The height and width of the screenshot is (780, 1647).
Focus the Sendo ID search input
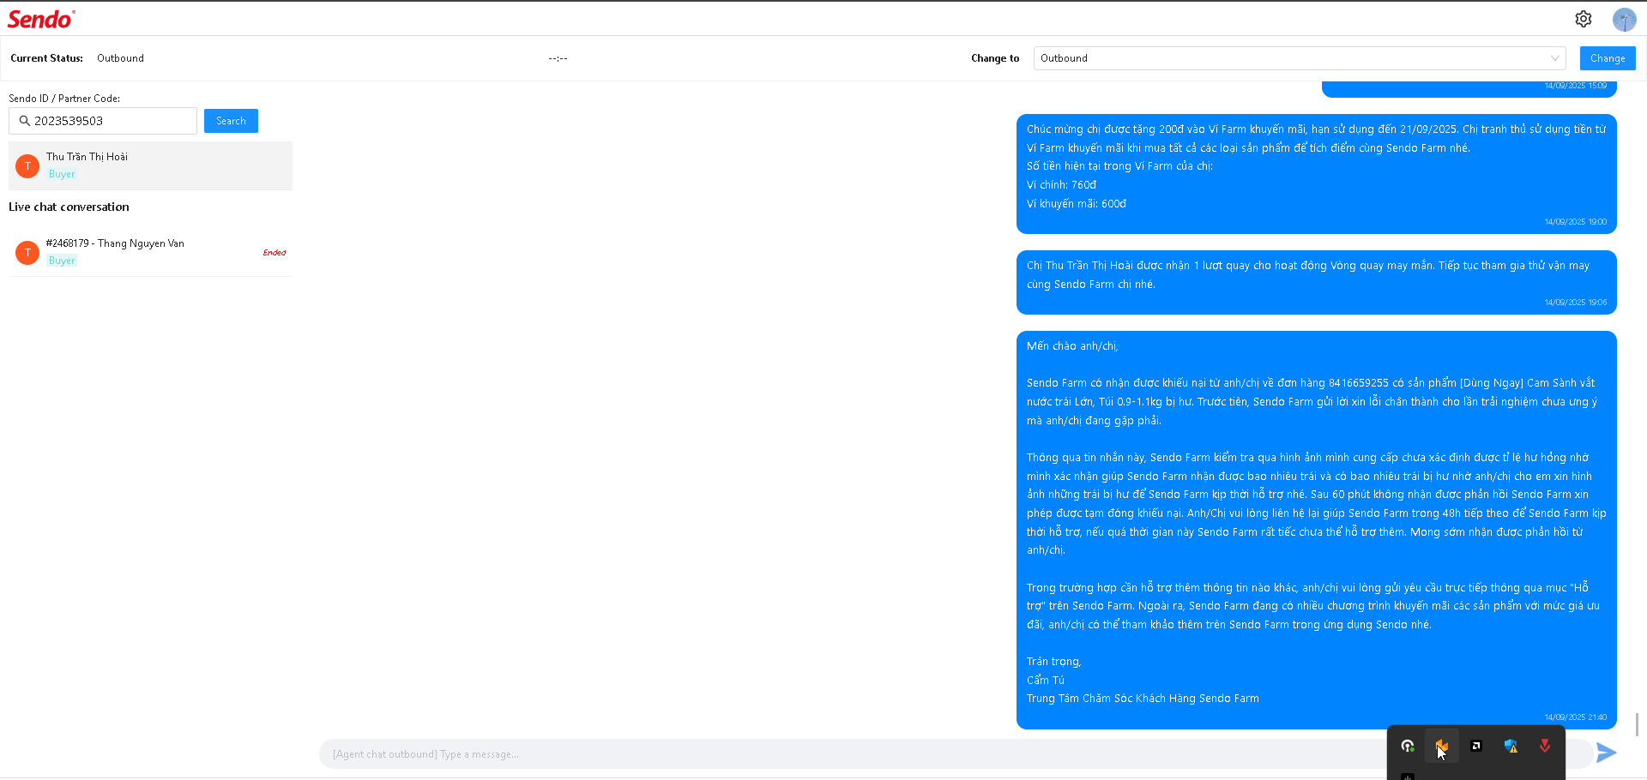pyautogui.click(x=103, y=121)
